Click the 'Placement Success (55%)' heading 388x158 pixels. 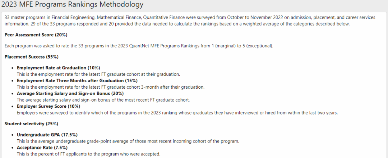31,57
